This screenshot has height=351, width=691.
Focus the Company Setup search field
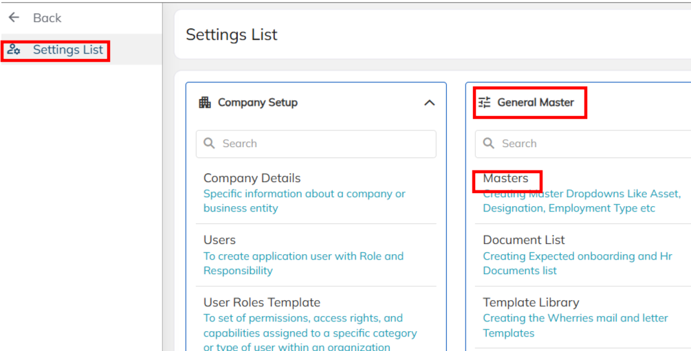pos(323,144)
